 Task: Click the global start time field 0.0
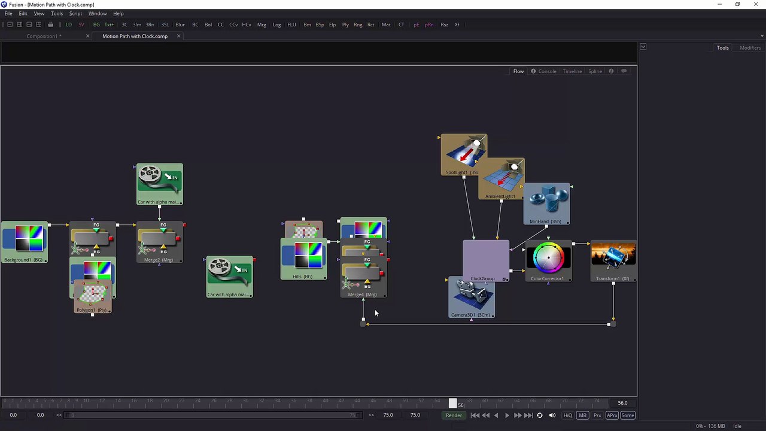coord(13,415)
